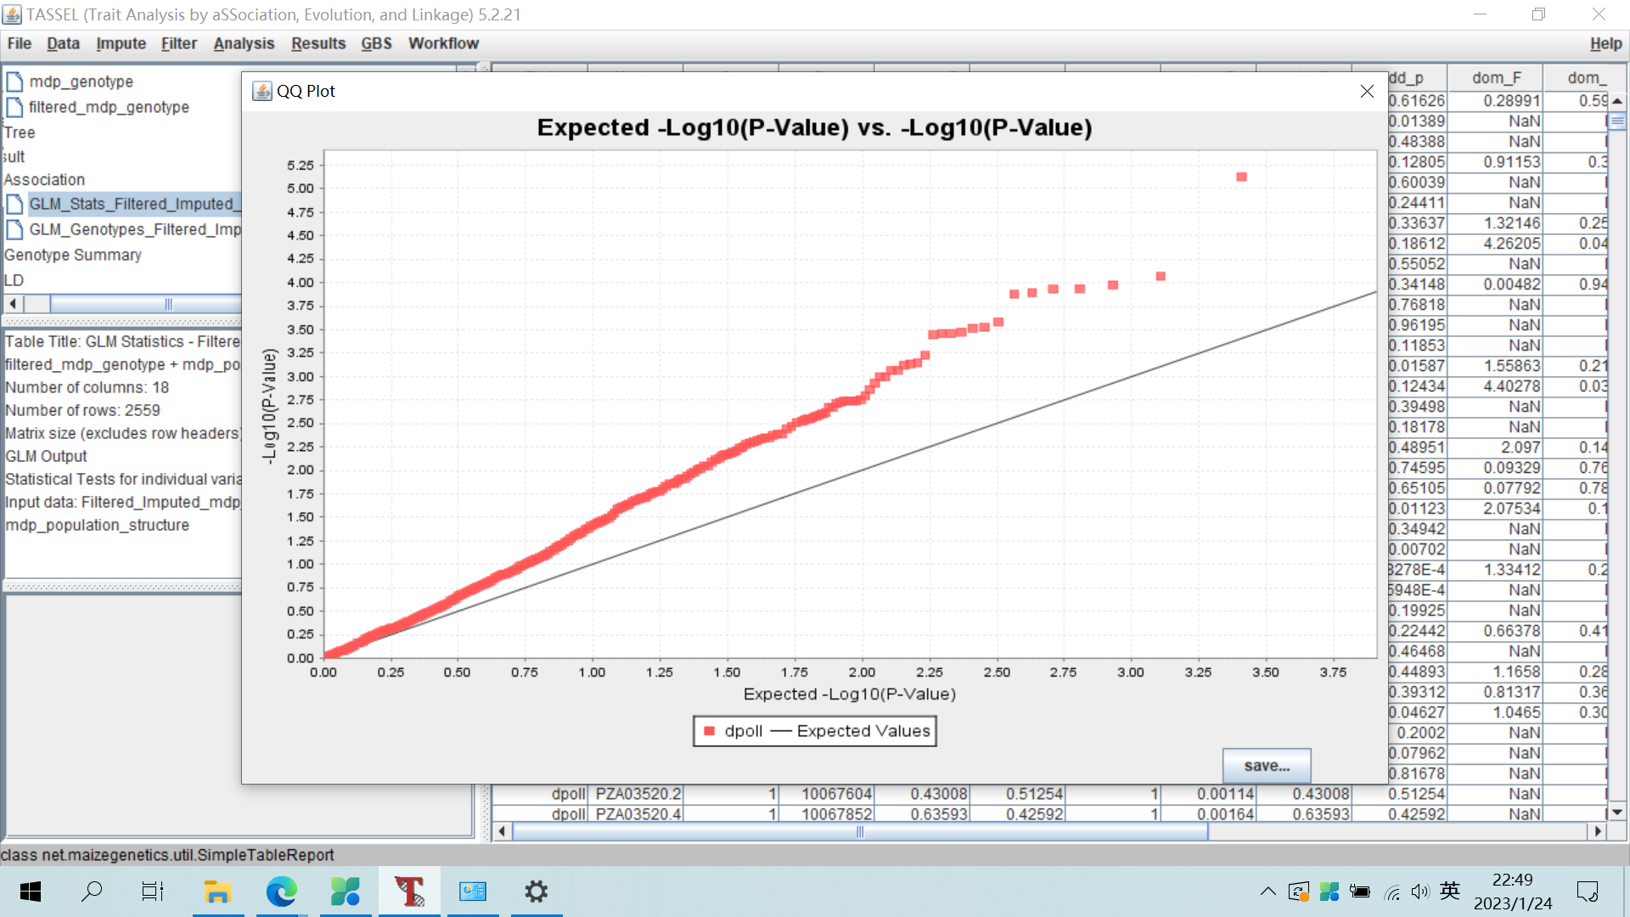Click the GLM_Stats_Filtered_Imputed file icon
The height and width of the screenshot is (917, 1630).
tap(14, 204)
